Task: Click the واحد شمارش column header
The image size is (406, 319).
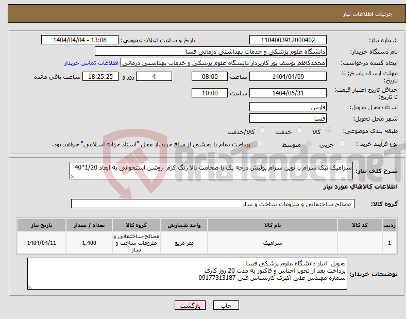Action: tap(184, 225)
